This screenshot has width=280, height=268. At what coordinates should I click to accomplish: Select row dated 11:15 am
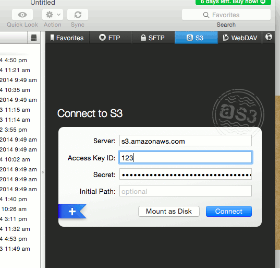[20, 110]
